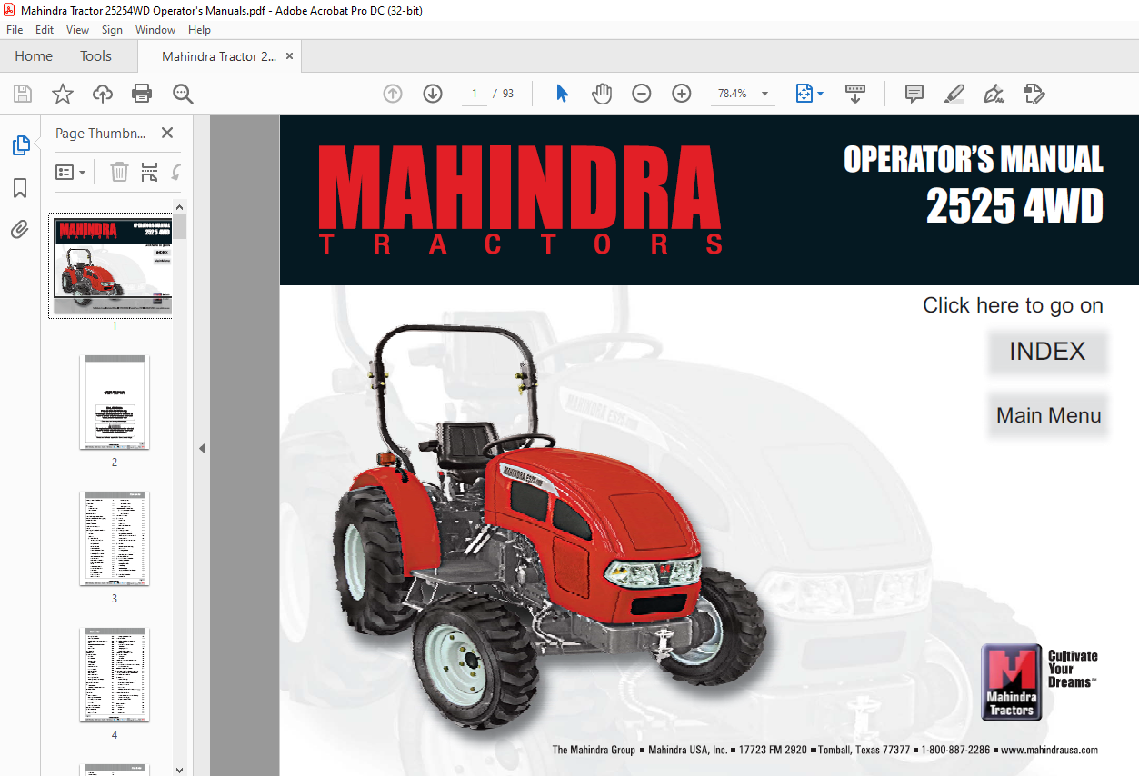
Task: Open the Bookmarks side panel
Action: coord(20,188)
